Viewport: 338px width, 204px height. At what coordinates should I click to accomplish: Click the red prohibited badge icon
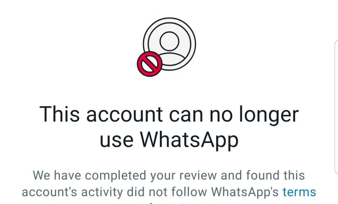pyautogui.click(x=149, y=64)
